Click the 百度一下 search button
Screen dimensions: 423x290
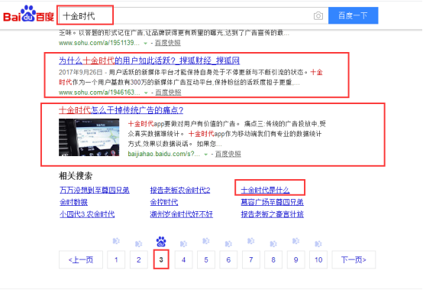click(353, 15)
